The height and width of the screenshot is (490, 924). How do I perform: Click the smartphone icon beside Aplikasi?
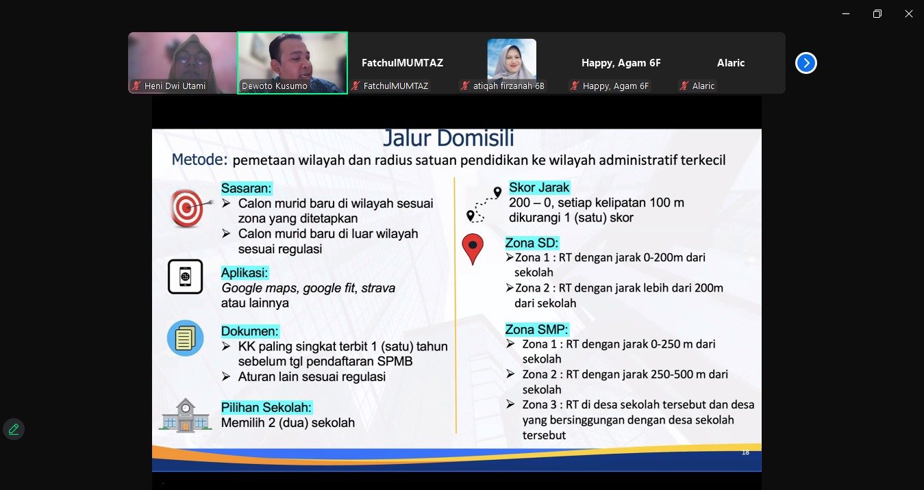click(x=186, y=277)
